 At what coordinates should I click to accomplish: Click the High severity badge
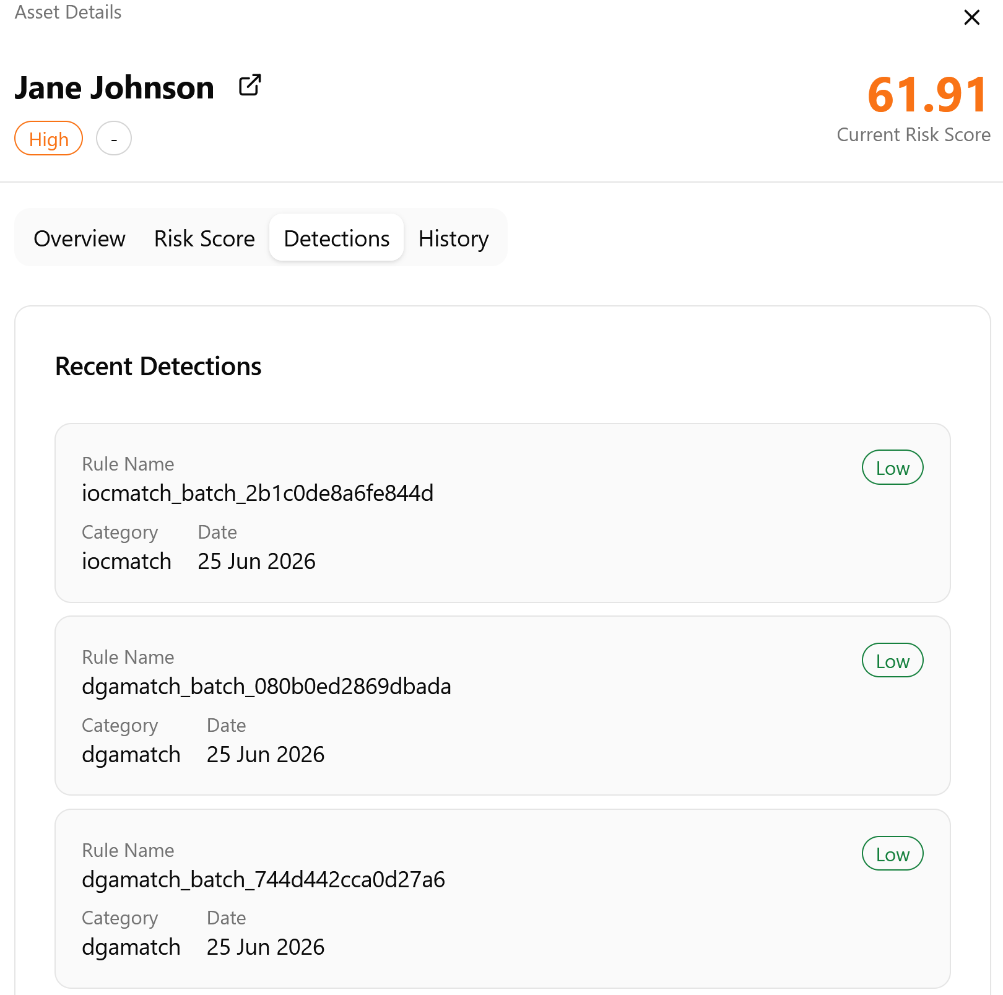tap(49, 139)
